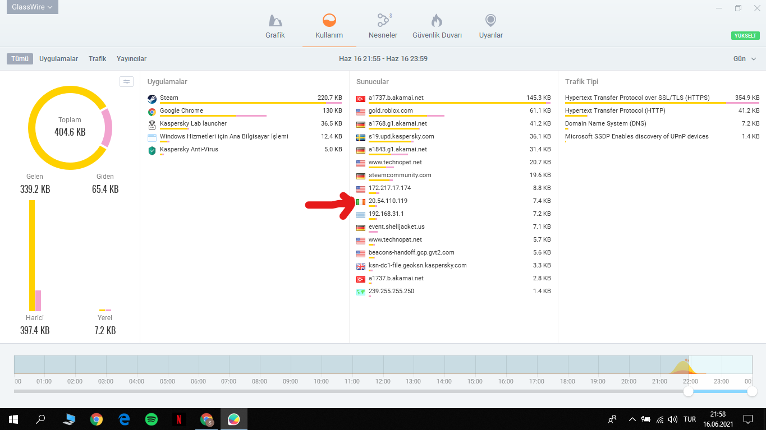Open usage chart options slider icon

(x=127, y=82)
